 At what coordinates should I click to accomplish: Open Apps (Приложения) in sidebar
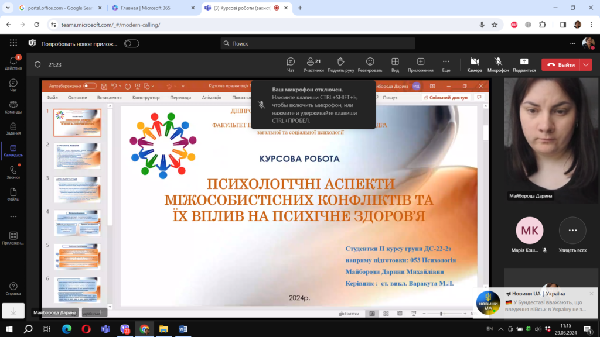point(13,238)
